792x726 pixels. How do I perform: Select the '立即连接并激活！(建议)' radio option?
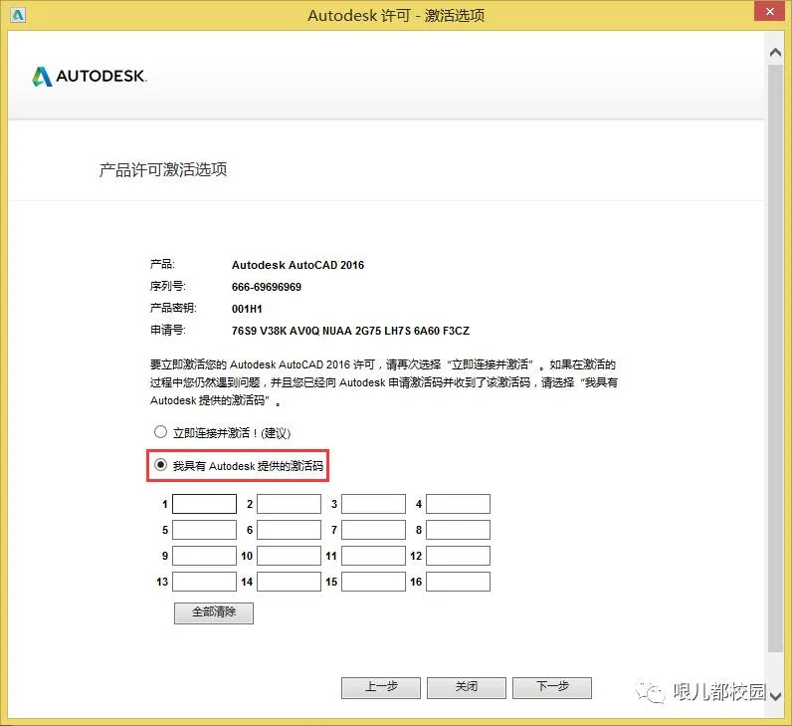[x=160, y=432]
